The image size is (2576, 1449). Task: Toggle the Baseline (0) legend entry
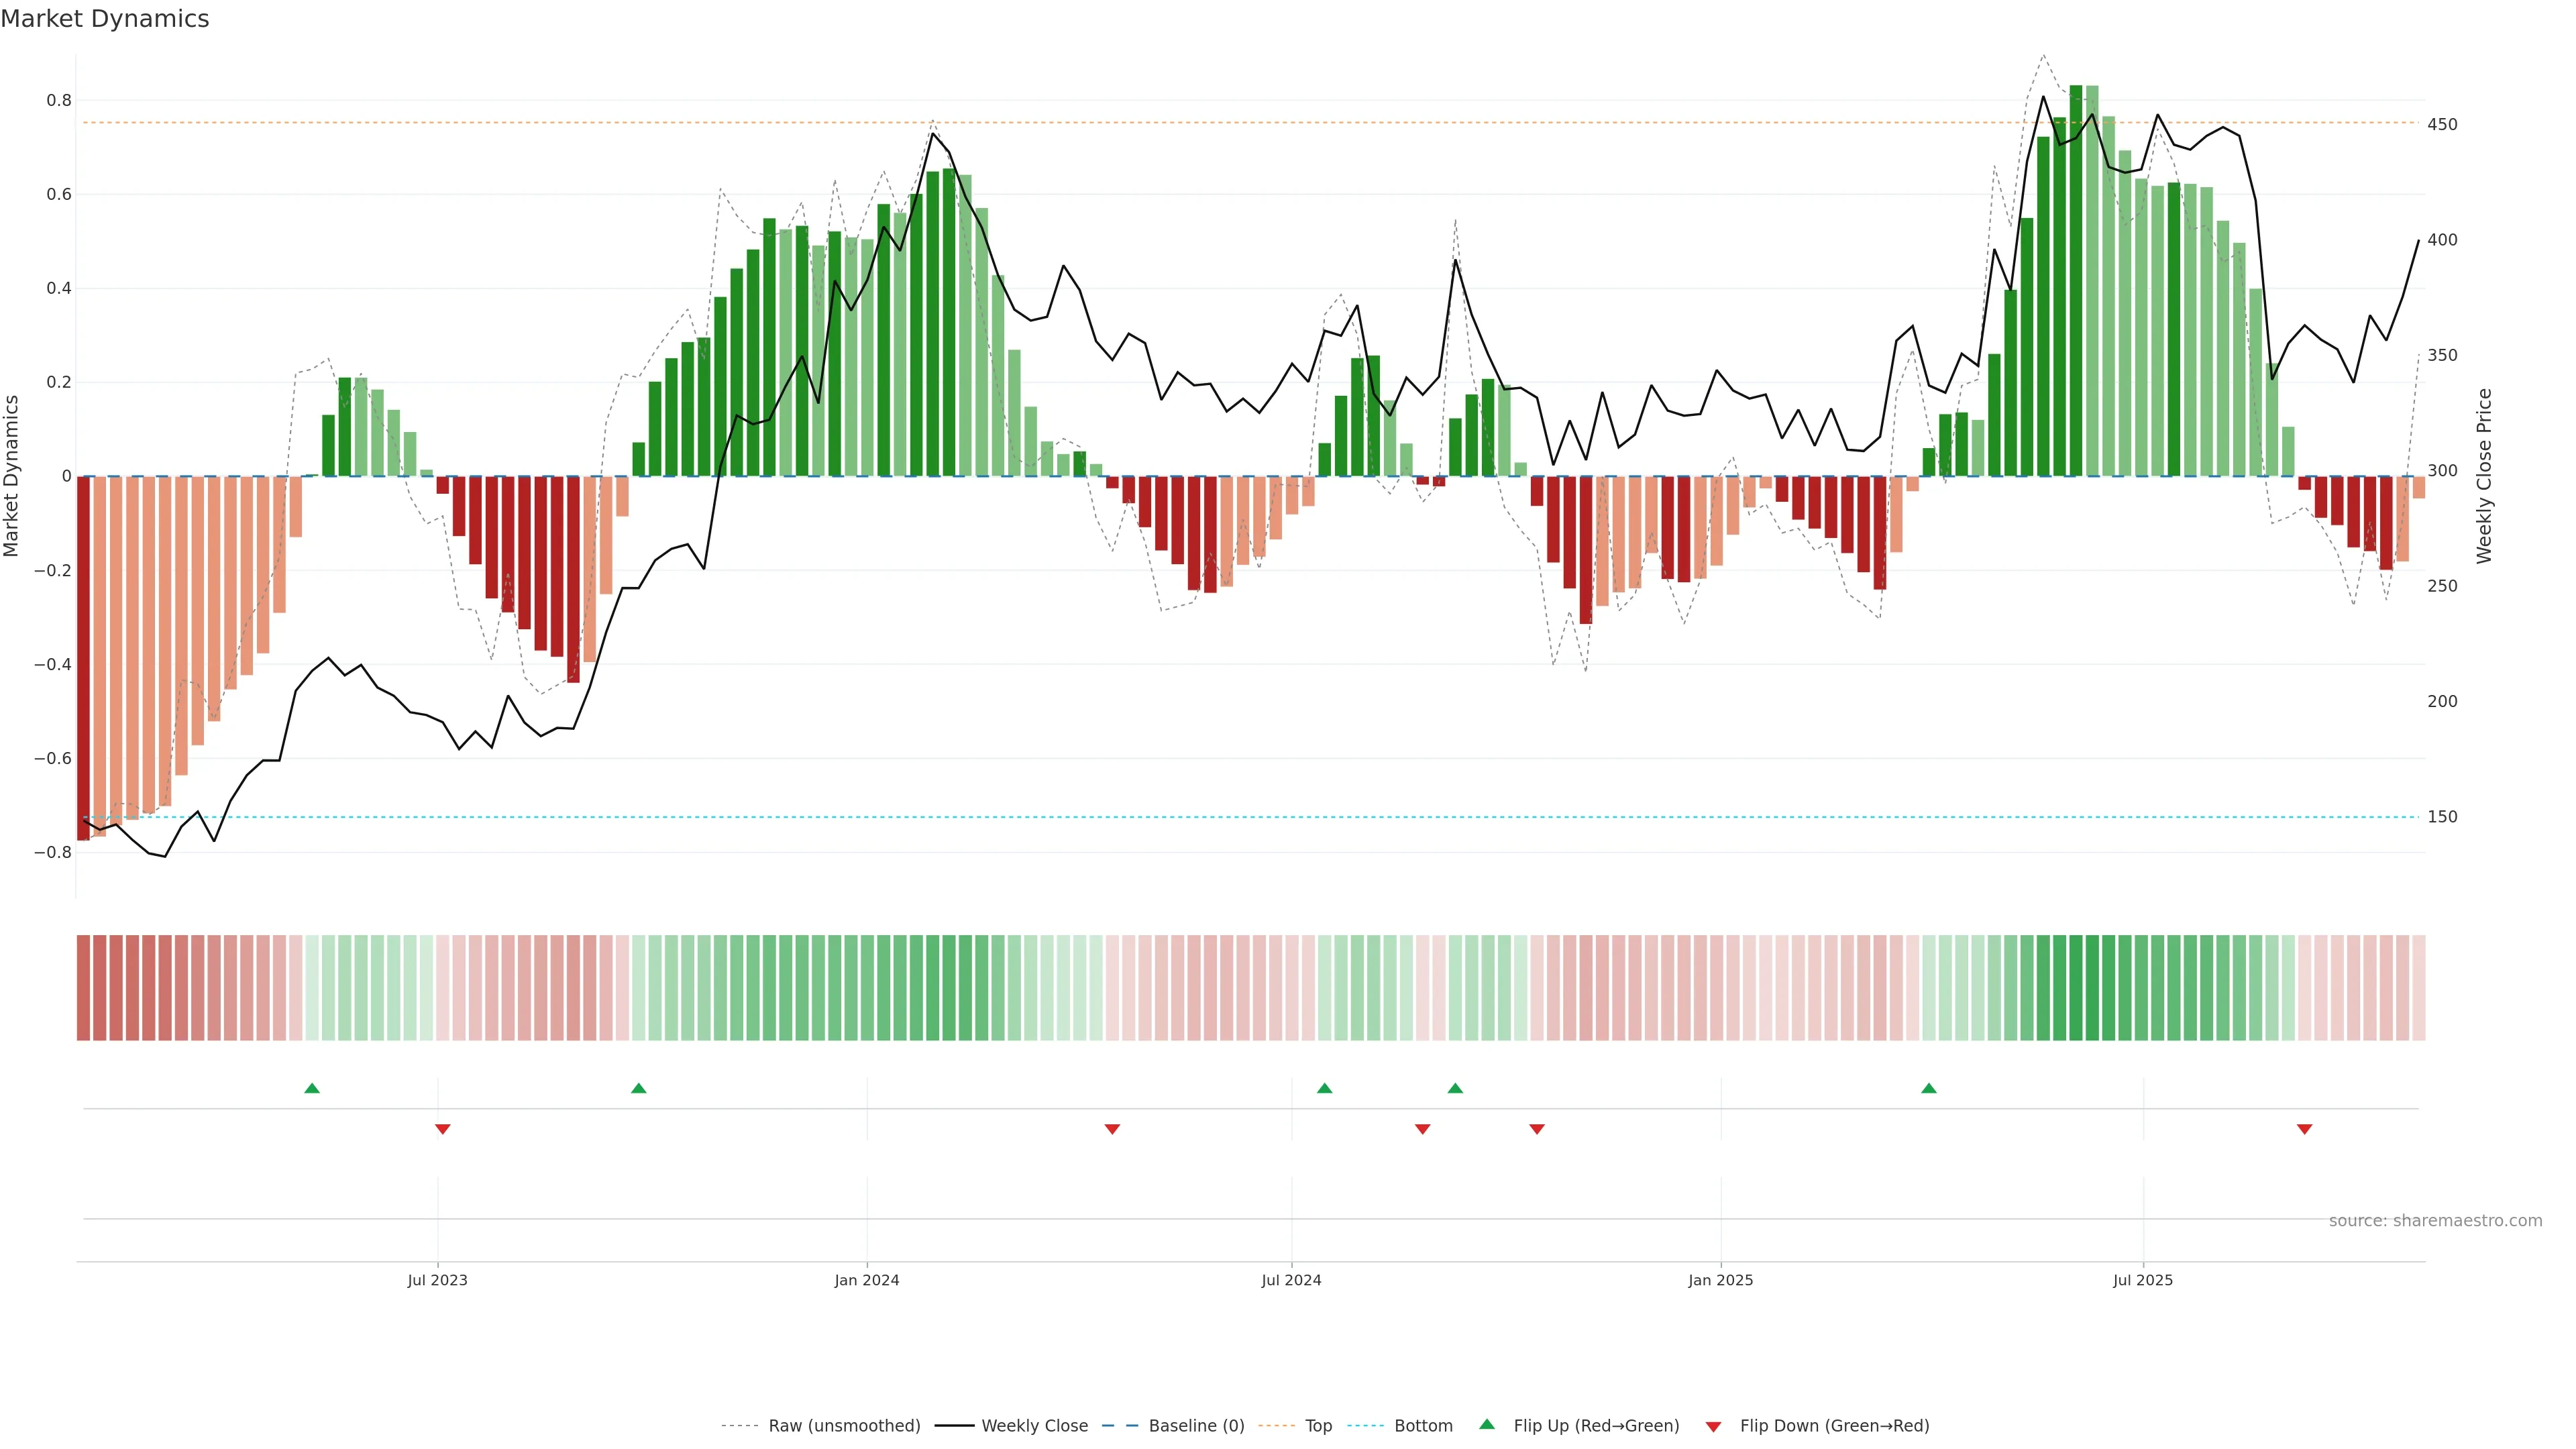click(1196, 1426)
